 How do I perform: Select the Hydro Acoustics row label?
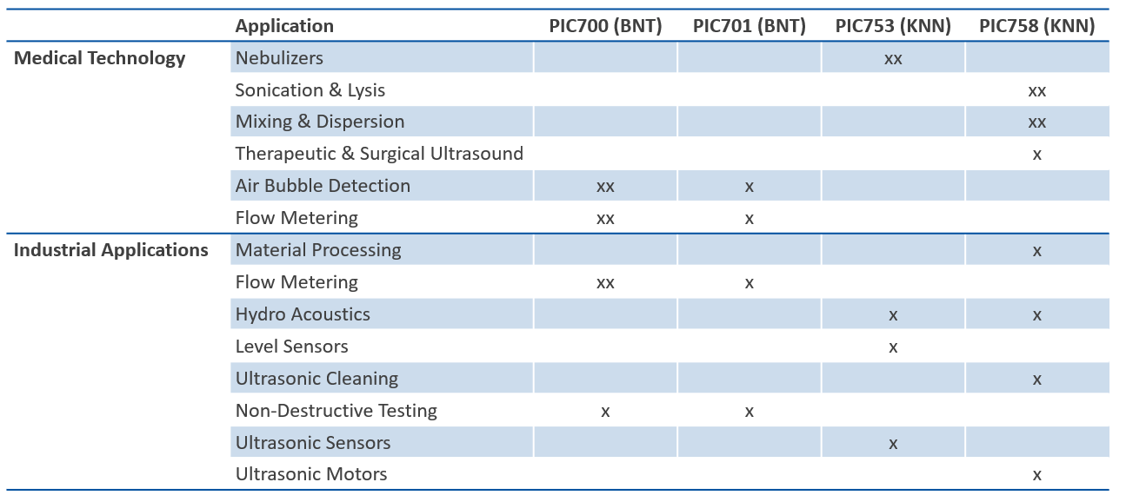pos(303,314)
